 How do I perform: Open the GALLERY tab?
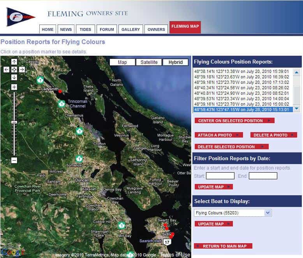coord(130,29)
